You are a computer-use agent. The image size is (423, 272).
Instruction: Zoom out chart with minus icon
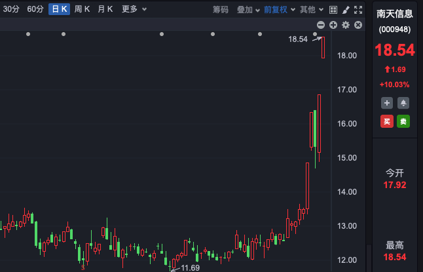(321, 25)
